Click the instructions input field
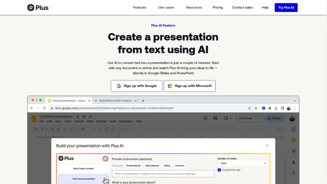 click(x=163, y=174)
